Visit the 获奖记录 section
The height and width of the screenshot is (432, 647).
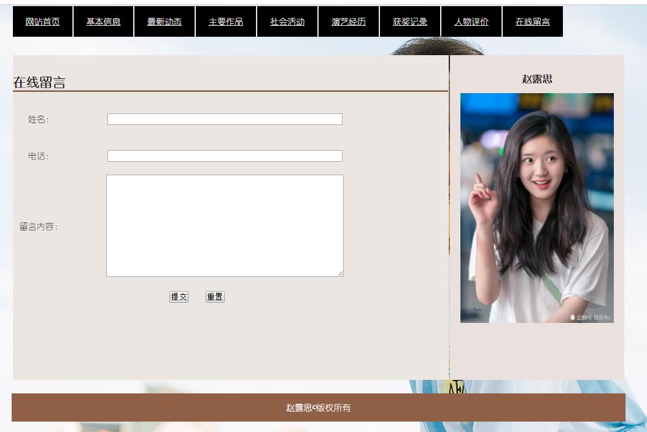(x=409, y=21)
